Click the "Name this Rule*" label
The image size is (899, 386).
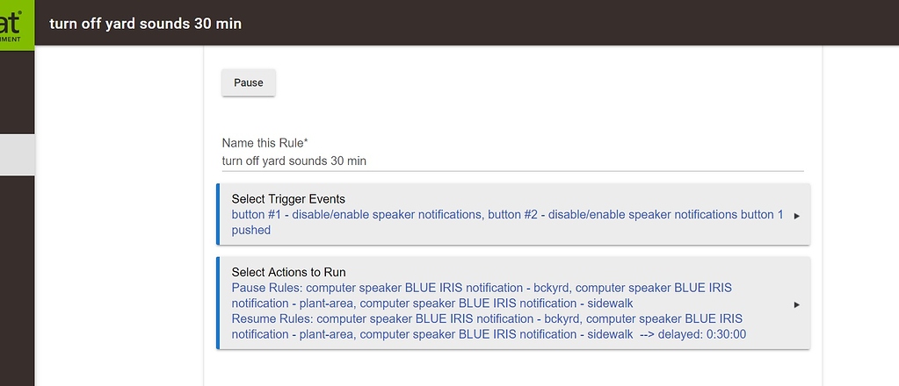point(265,143)
